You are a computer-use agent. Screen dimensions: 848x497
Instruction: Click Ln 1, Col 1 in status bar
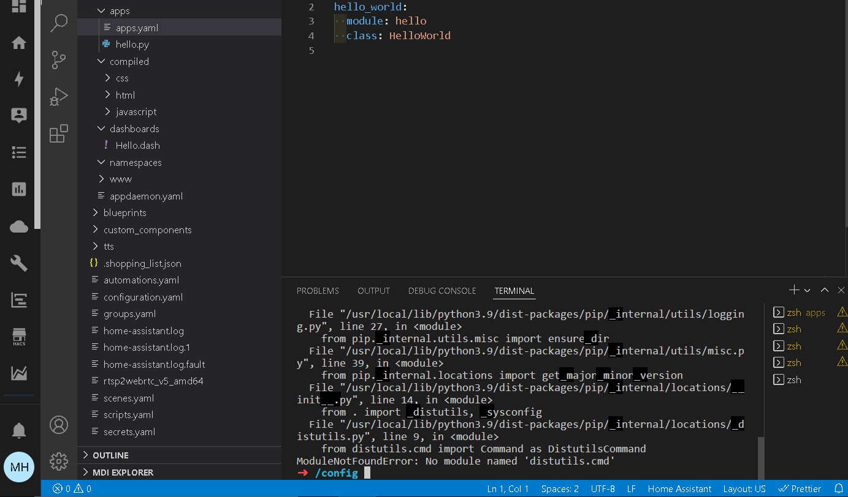tap(508, 488)
